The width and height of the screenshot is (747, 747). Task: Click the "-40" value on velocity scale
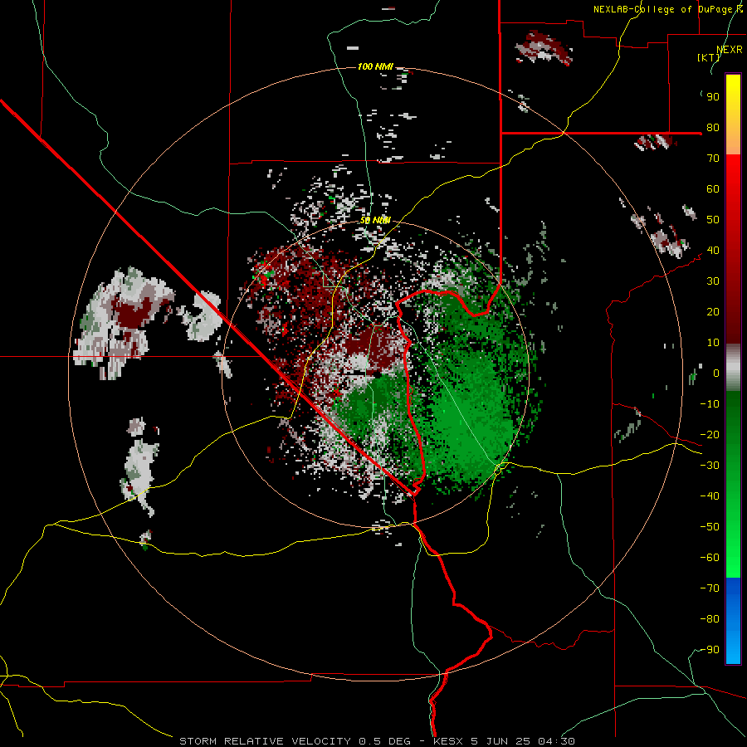pyautogui.click(x=710, y=496)
